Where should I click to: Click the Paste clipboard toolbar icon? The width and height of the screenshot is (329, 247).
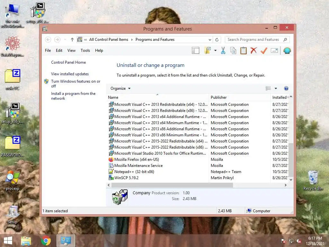[x=244, y=50]
